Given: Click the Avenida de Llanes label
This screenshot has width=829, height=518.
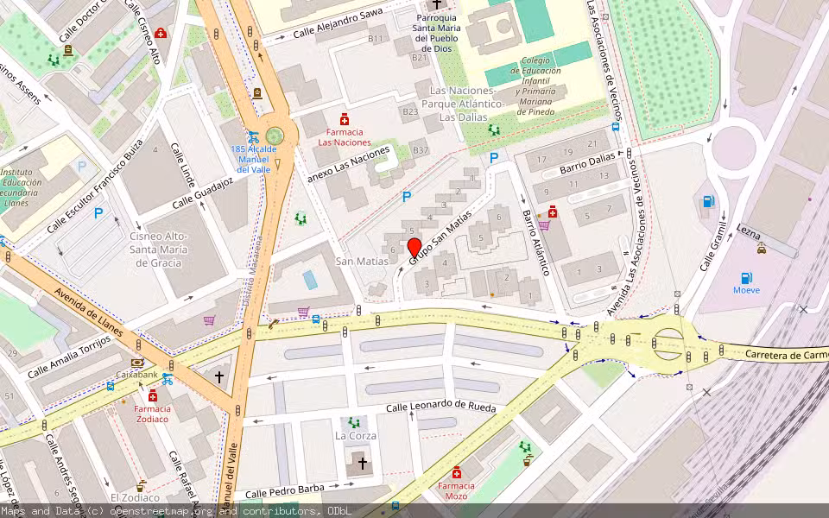Looking at the screenshot, I should [88, 313].
